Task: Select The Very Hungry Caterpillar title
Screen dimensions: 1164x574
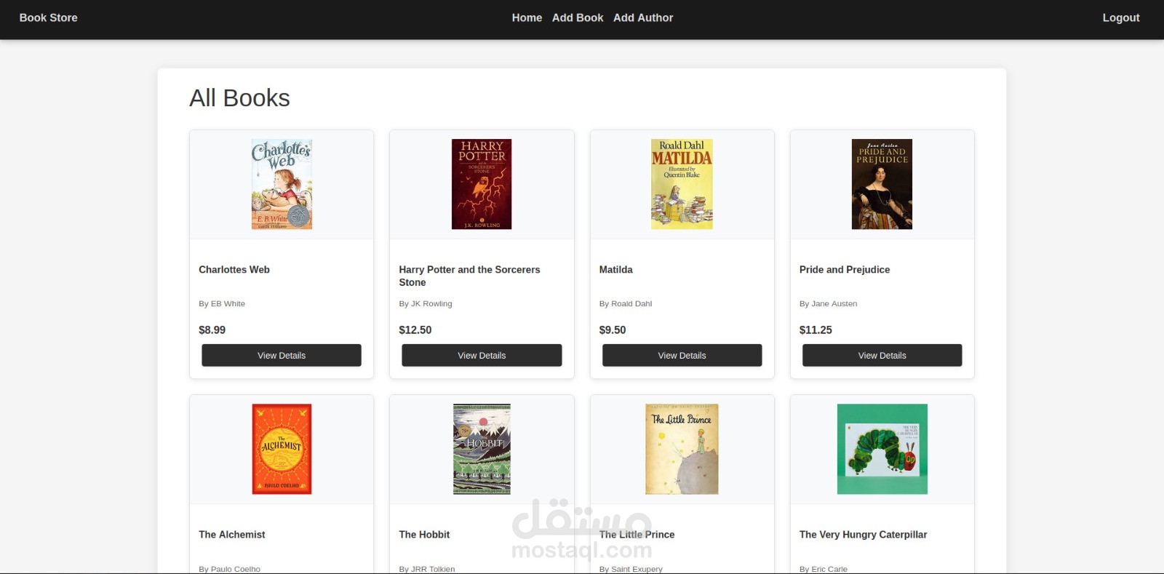Action: coord(863,534)
